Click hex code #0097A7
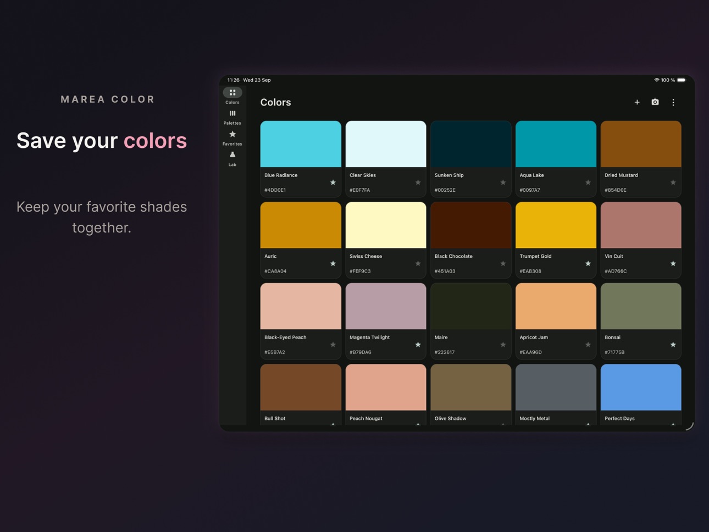The height and width of the screenshot is (532, 709). coord(530,190)
